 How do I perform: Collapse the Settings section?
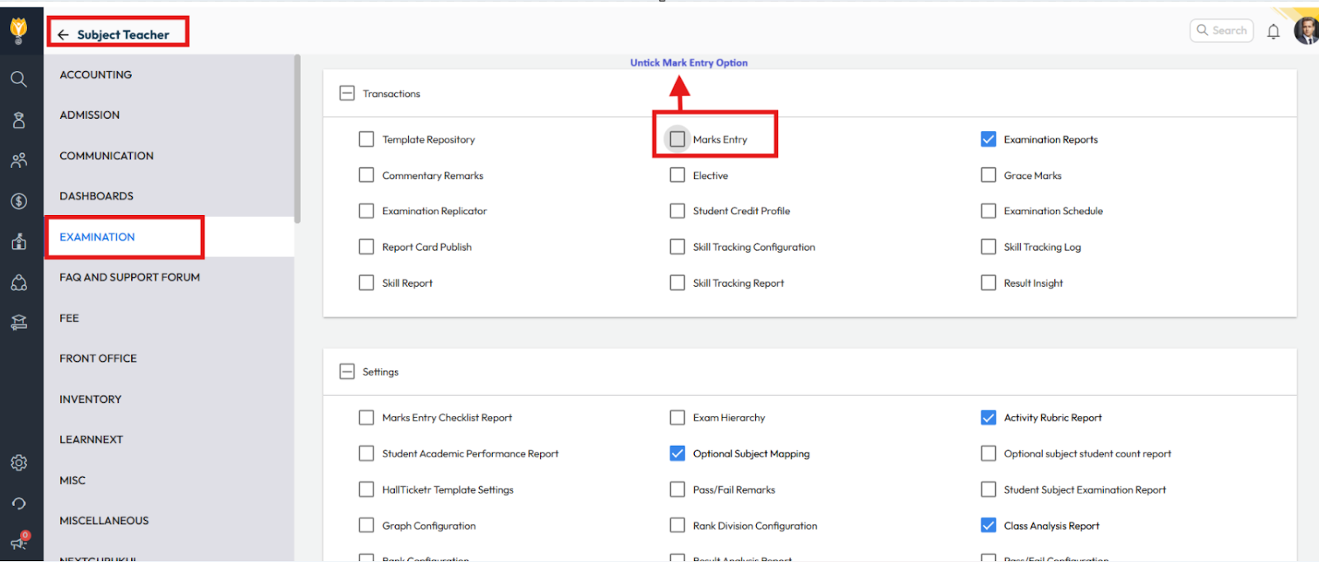pyautogui.click(x=347, y=372)
